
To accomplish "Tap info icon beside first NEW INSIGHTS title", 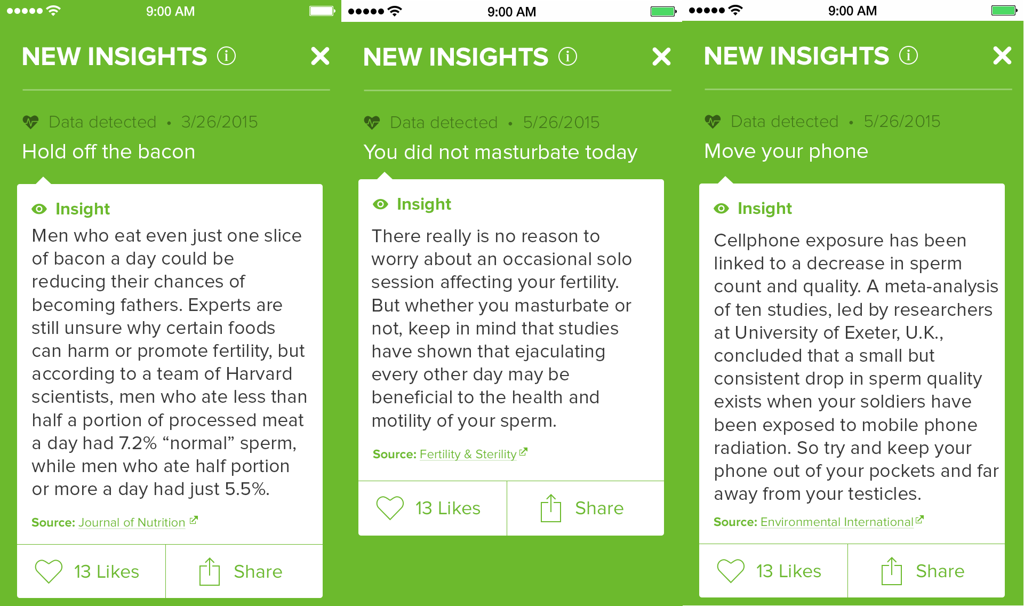I will tap(226, 56).
